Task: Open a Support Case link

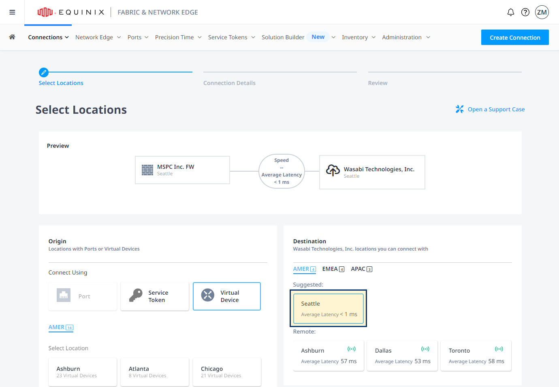Action: coord(496,109)
